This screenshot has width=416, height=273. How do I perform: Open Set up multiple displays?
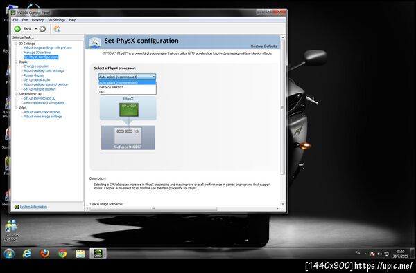[40, 89]
